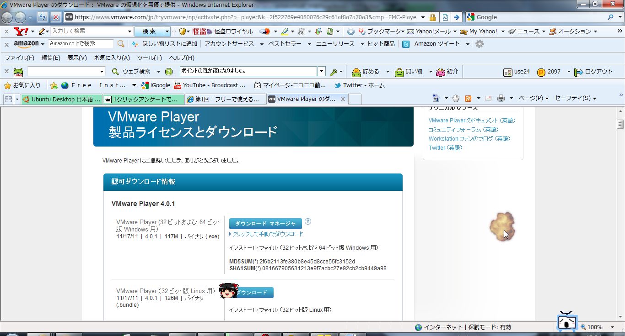The image size is (625, 336).
Task: Click the Amazon toolbar search magnifier
Action: (121, 44)
